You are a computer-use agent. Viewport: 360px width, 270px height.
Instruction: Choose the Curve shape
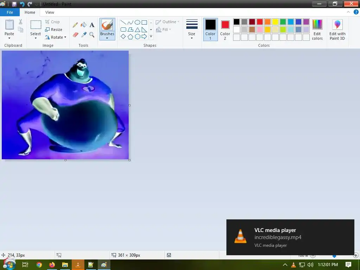pos(130,22)
